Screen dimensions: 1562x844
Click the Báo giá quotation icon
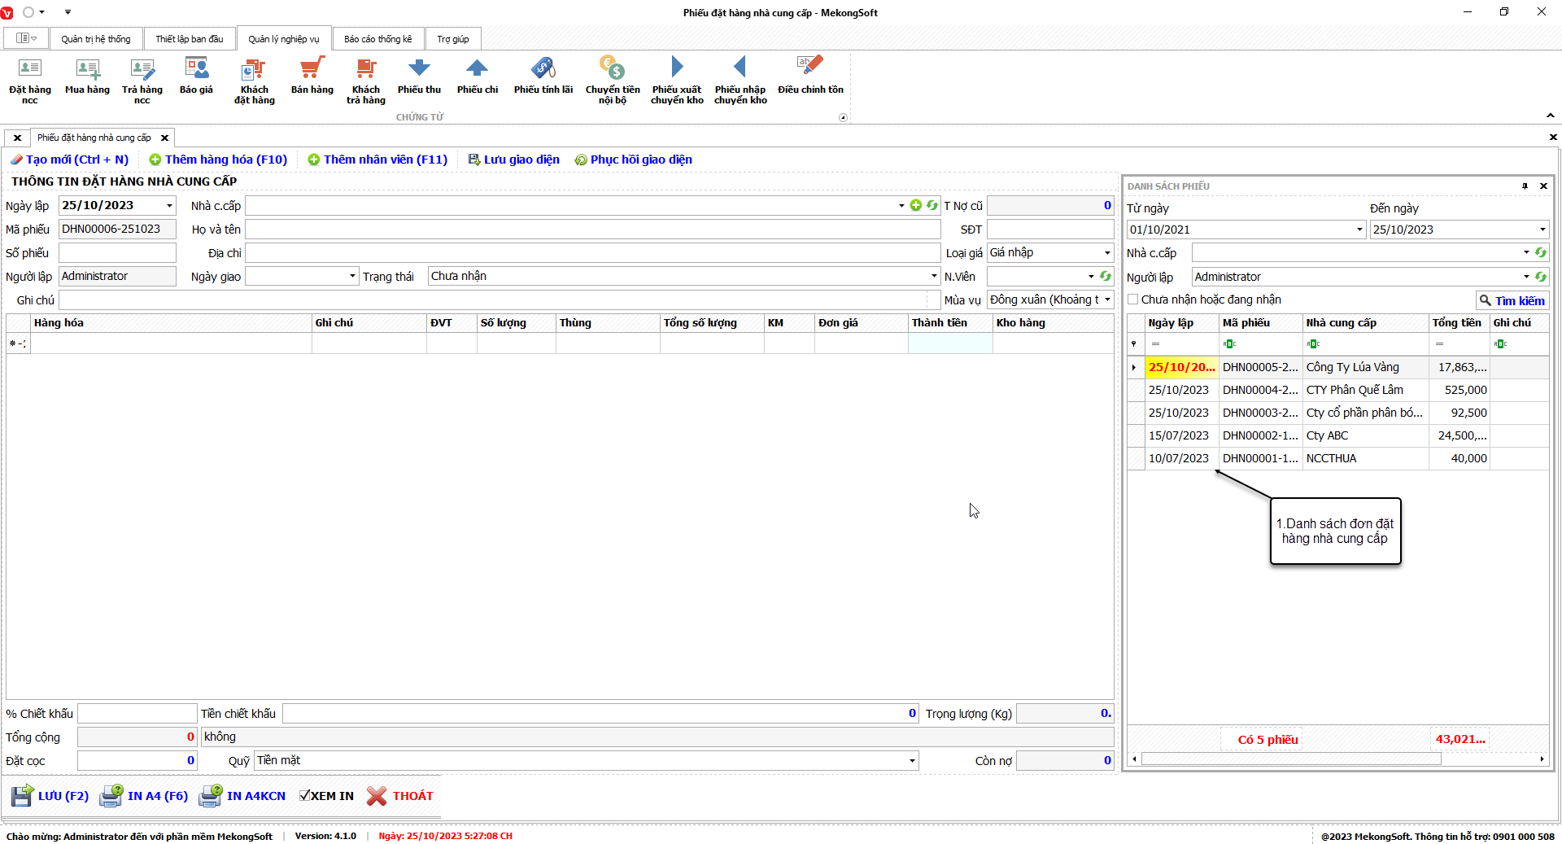[196, 76]
